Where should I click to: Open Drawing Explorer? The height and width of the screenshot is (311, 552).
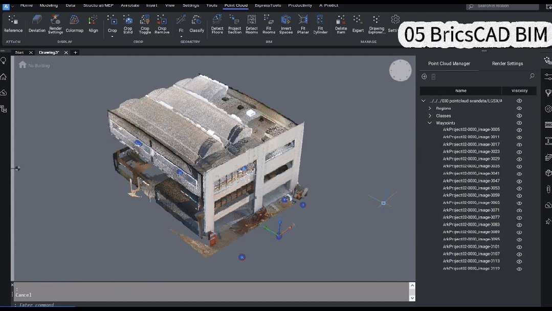tap(377, 24)
